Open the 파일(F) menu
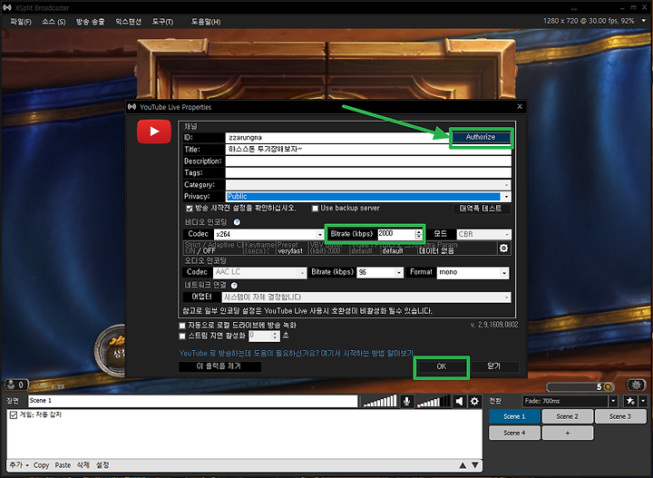This screenshot has width=653, height=478. coord(20,22)
